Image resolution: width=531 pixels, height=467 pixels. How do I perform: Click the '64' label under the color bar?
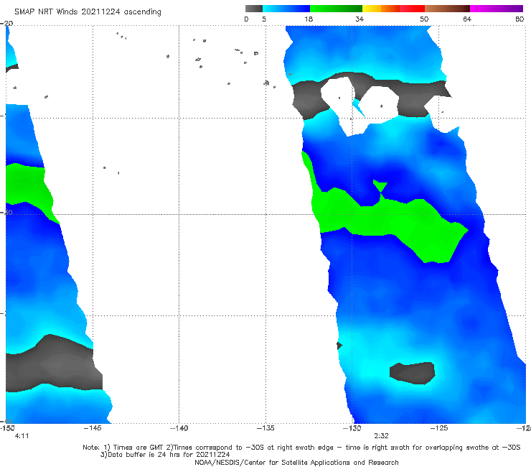point(467,19)
